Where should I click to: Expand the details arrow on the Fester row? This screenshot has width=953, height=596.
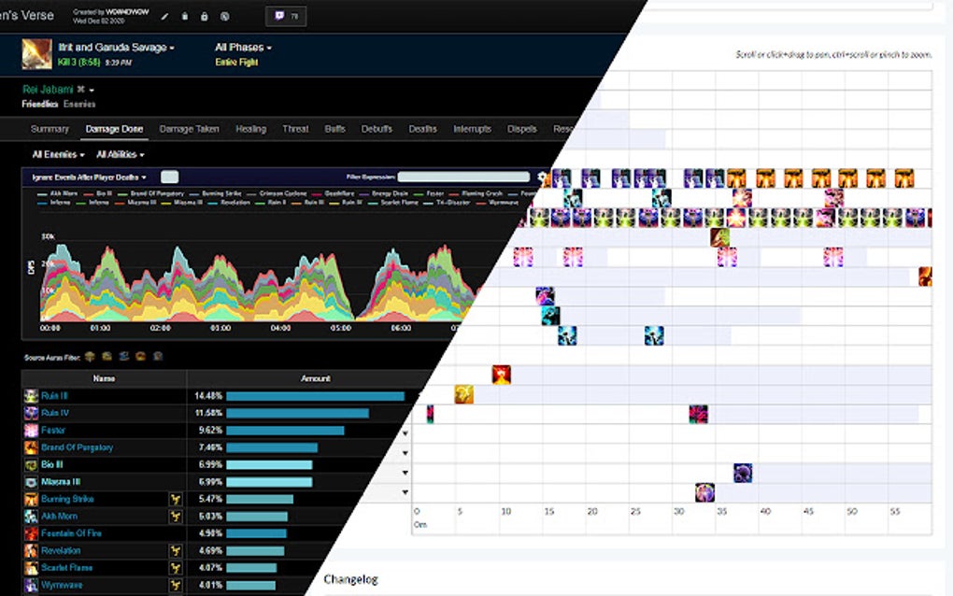(x=405, y=433)
